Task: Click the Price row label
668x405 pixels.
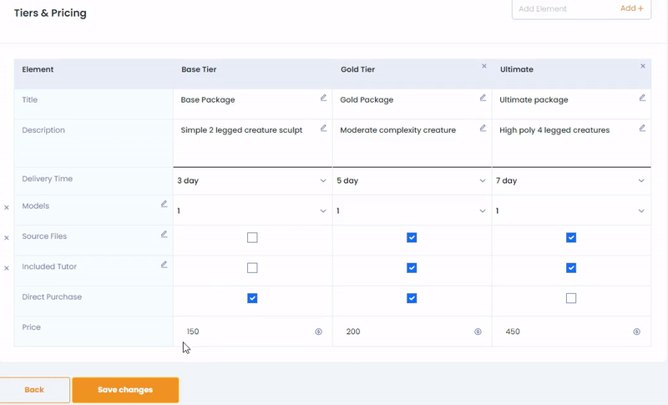Action: click(x=32, y=327)
